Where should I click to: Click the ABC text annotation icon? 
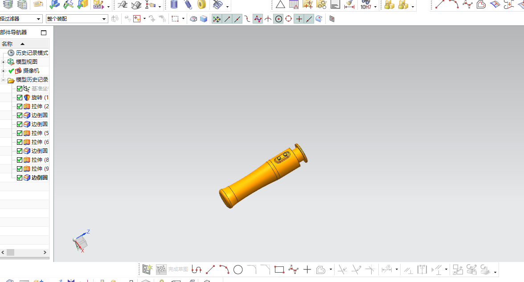98,4
